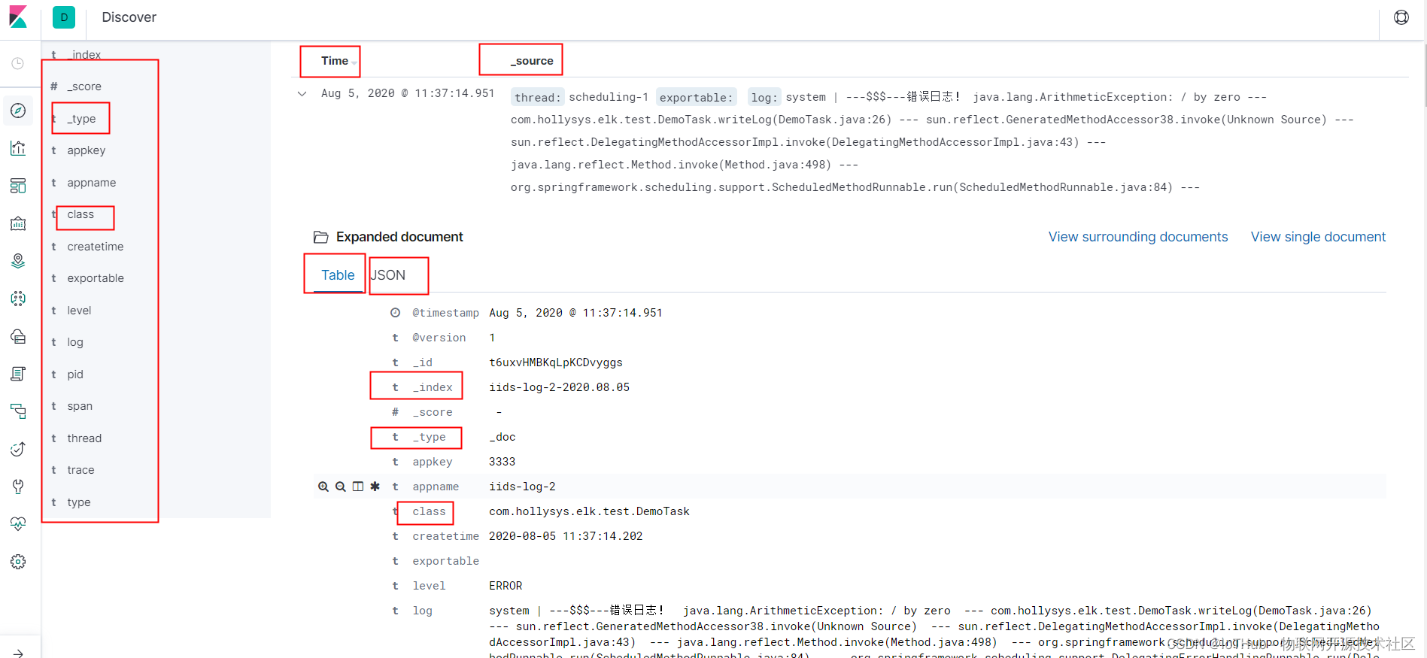Click _type value '_doc'
1427x658 pixels.
pyautogui.click(x=502, y=437)
